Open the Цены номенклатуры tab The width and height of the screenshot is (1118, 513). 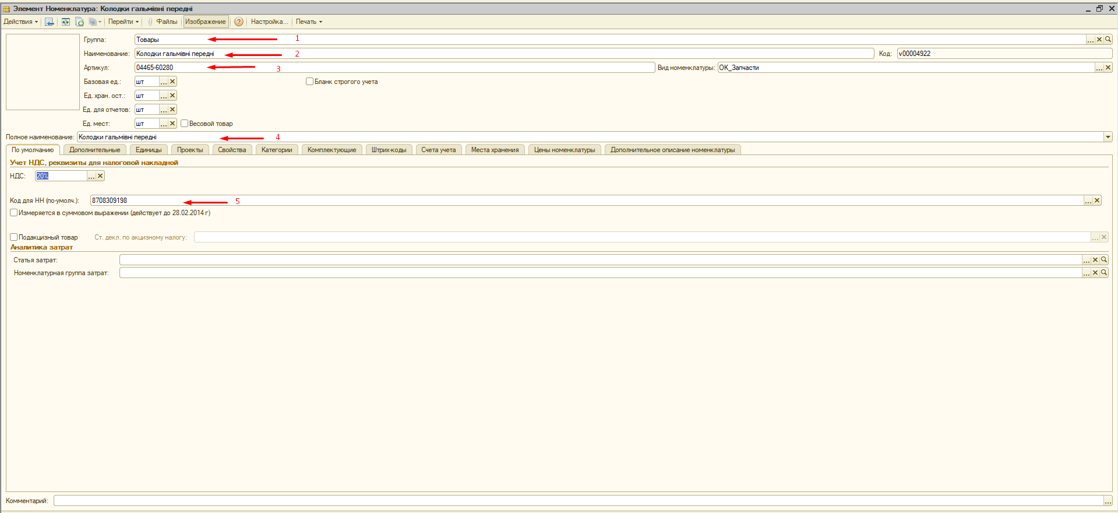coord(565,150)
